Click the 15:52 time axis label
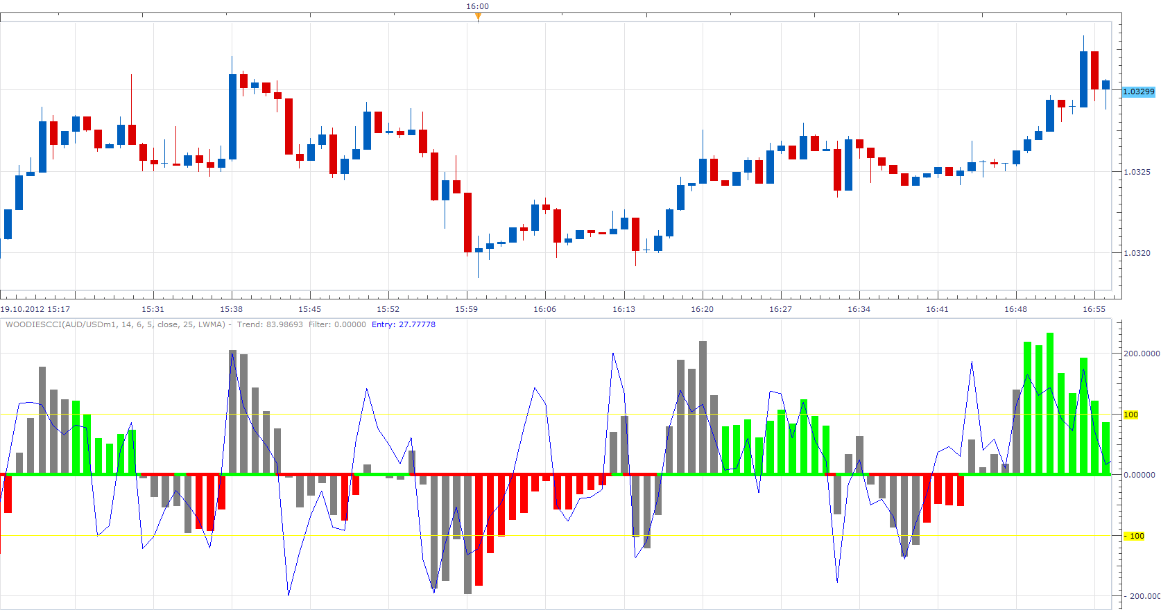This screenshot has width=1161, height=610. click(x=388, y=309)
